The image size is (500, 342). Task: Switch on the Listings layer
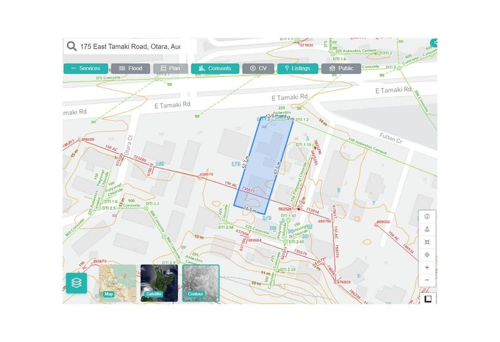click(297, 69)
